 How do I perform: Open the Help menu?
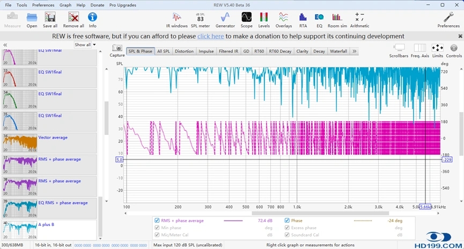[81, 5]
